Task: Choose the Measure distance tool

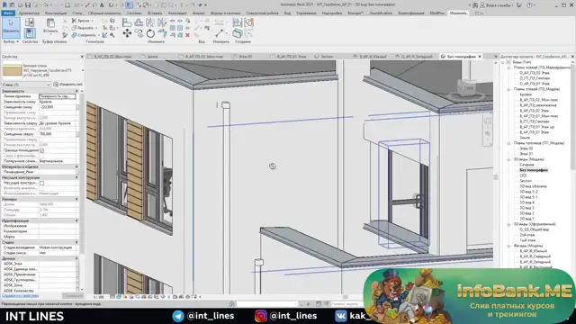Action: 220,33
